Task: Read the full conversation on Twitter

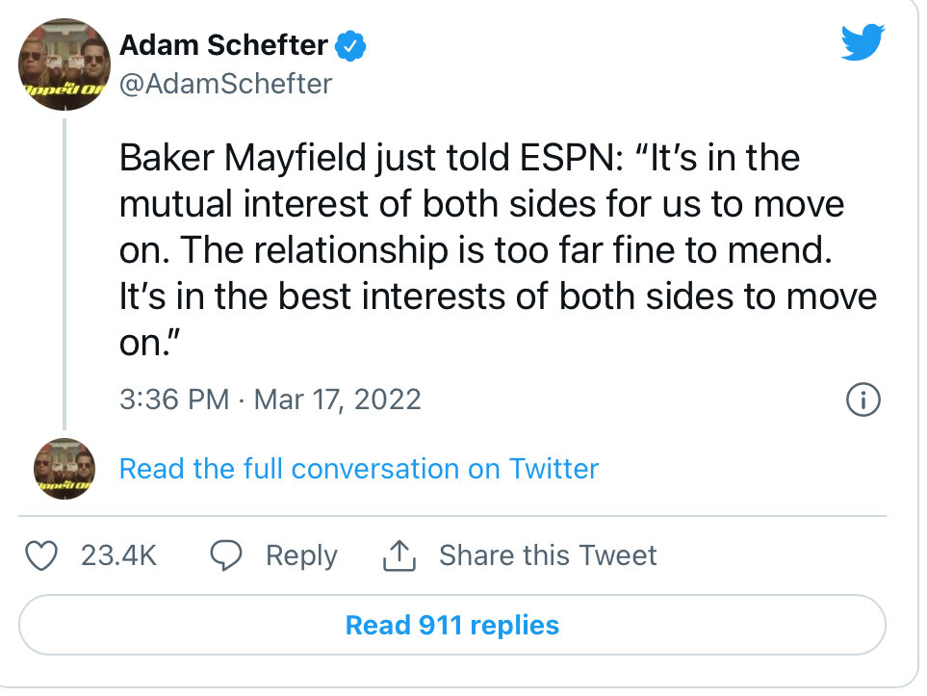Action: click(x=358, y=469)
